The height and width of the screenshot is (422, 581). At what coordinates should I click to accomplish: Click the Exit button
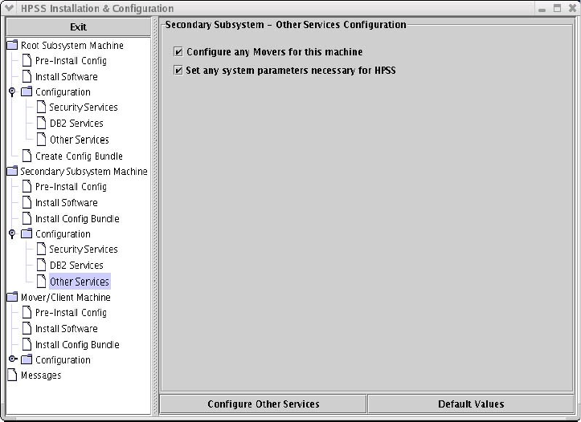tap(78, 27)
